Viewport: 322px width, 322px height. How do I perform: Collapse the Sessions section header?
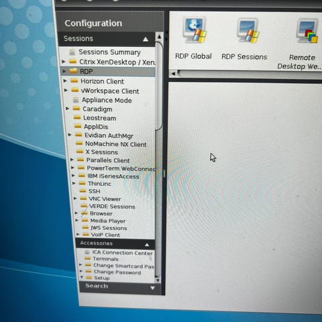[107, 39]
